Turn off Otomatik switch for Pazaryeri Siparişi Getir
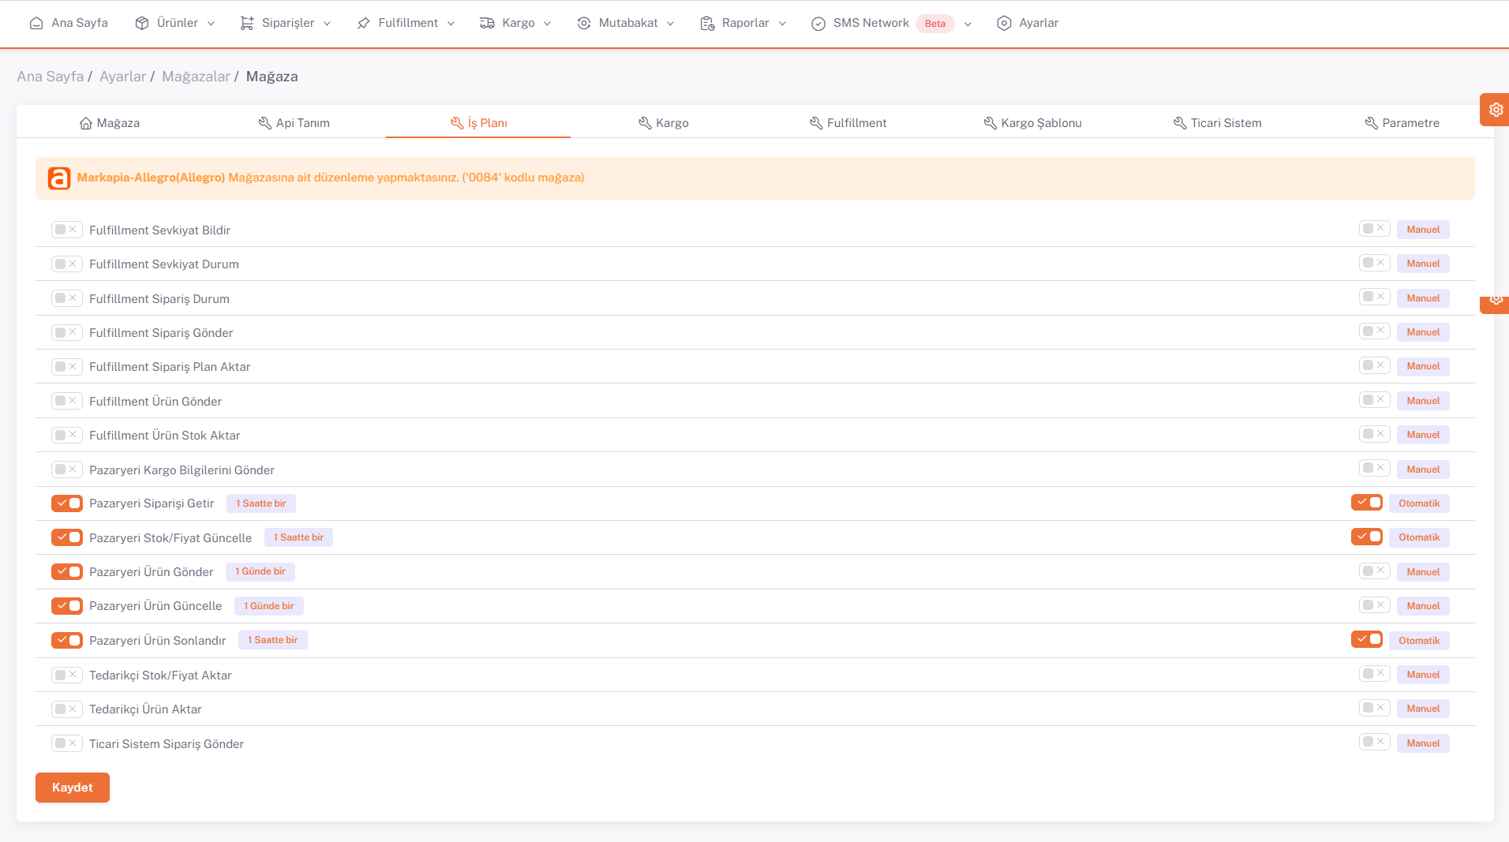This screenshot has height=842, width=1509. click(1367, 503)
